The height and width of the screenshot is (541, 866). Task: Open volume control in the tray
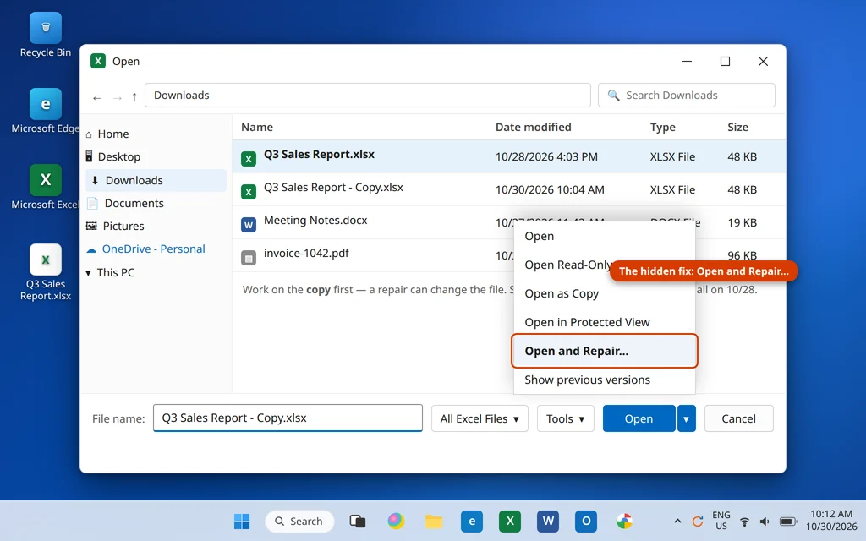(765, 521)
